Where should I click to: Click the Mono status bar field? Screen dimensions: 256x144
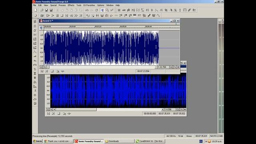(189, 136)
